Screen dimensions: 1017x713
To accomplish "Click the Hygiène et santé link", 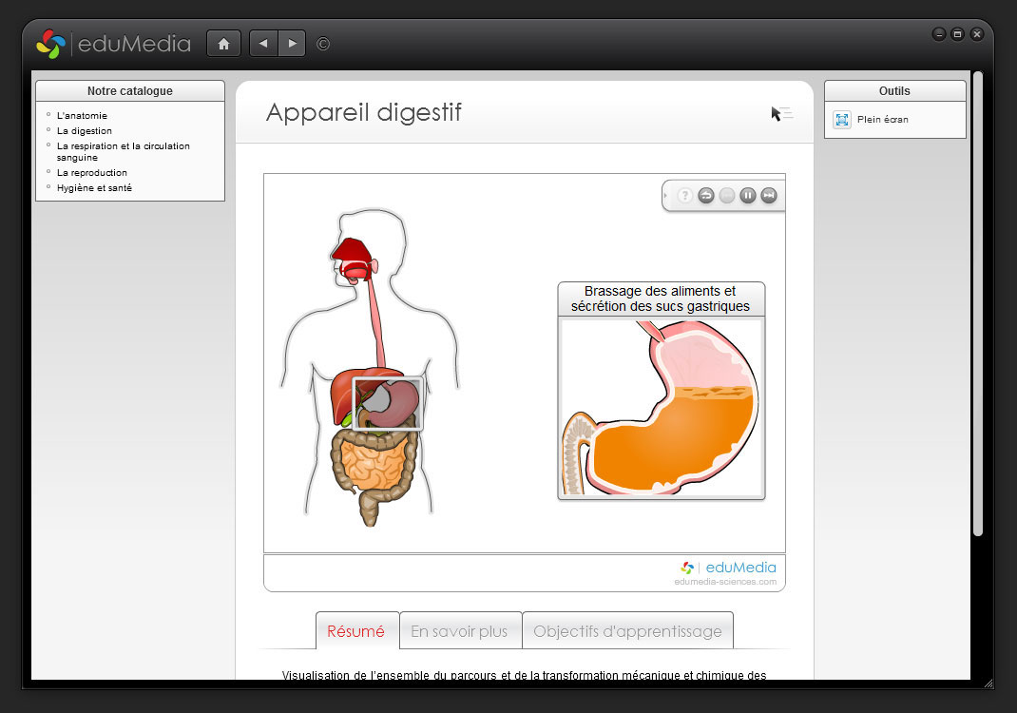I will point(94,188).
